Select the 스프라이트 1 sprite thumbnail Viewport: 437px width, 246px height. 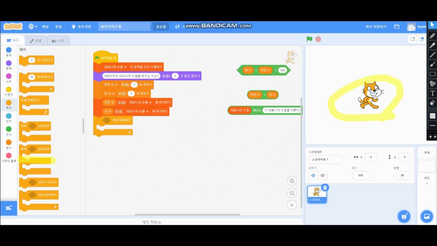click(x=317, y=194)
